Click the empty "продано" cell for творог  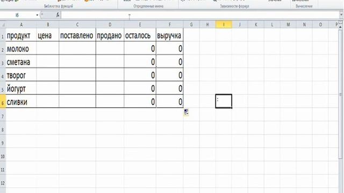click(x=110, y=75)
